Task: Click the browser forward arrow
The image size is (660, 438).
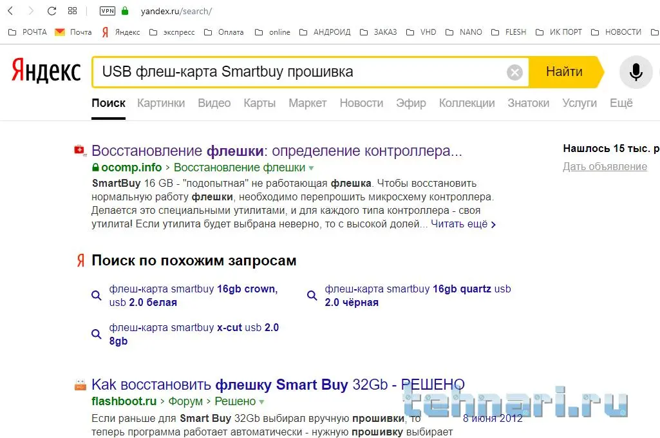Action: [30, 11]
